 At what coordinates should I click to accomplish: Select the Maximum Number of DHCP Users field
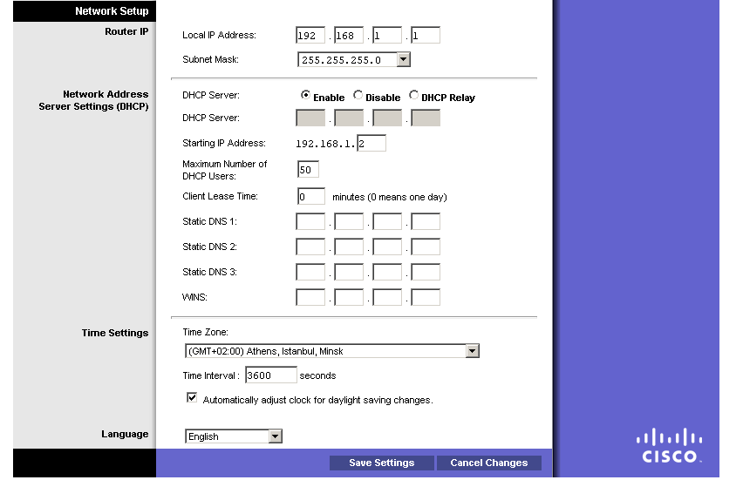point(308,169)
